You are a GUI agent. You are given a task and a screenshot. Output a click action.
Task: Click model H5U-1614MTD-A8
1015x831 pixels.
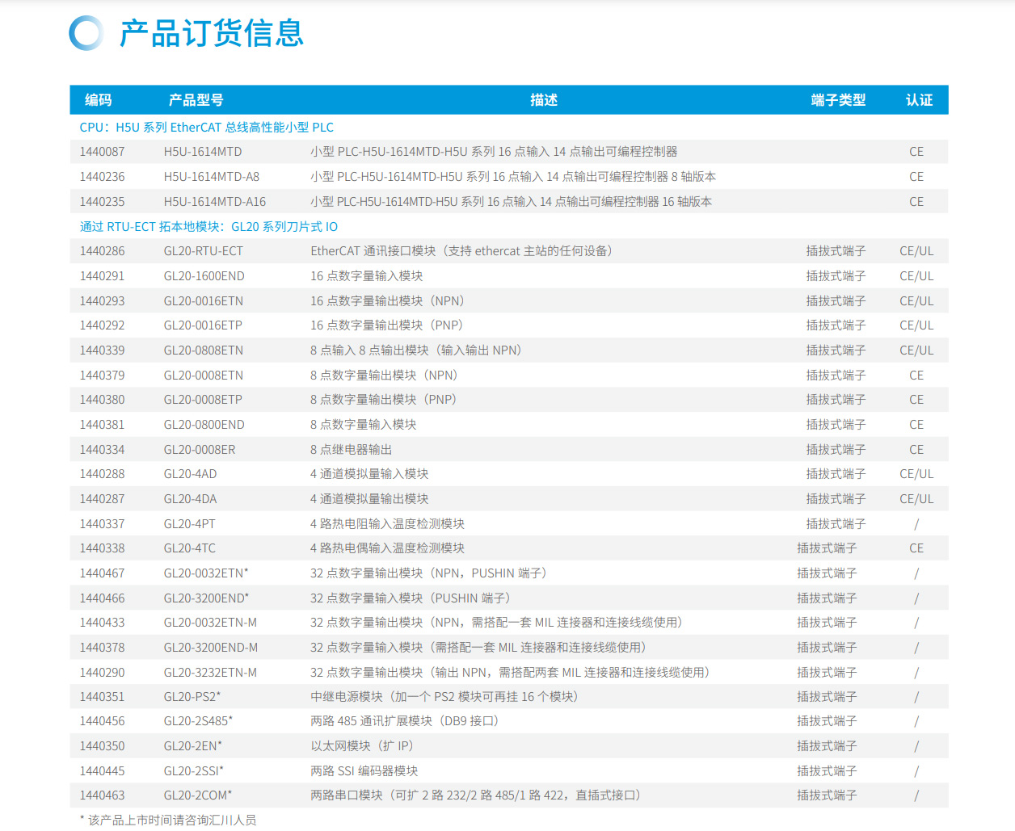pyautogui.click(x=211, y=177)
